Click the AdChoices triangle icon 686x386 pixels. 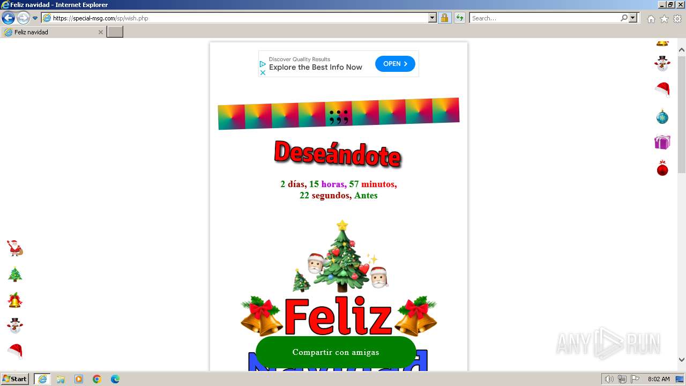tap(263, 64)
